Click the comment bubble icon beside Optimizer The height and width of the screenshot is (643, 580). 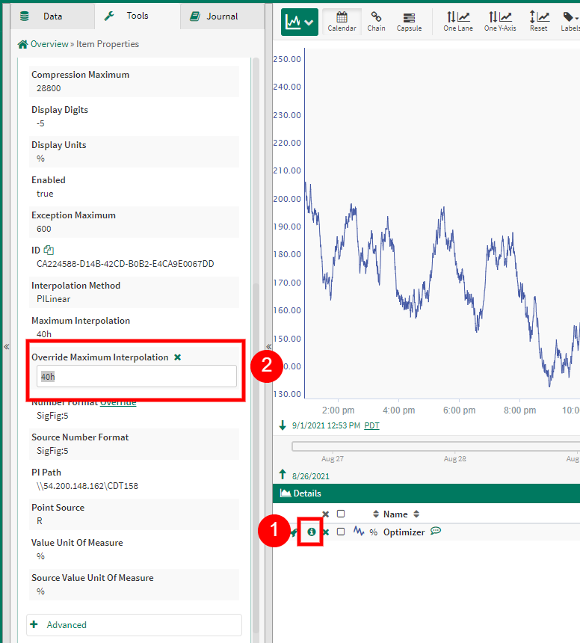click(436, 532)
